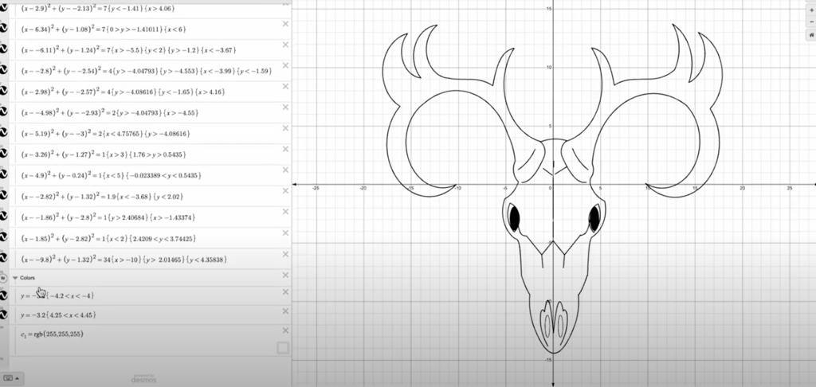This screenshot has width=816, height=387.
Task: Select expression y=−3.2{4.25<x<4.45}
Action: 58,315
